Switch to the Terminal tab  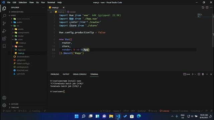point(94,74)
